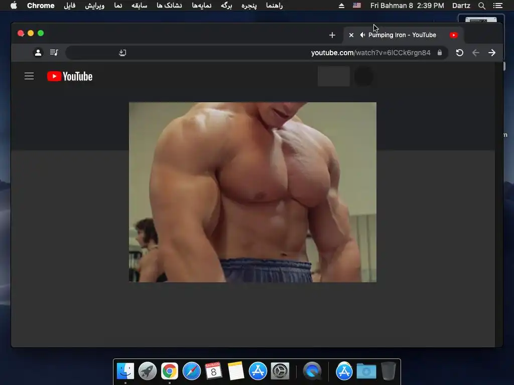Click the date and time in menu bar

tap(407, 6)
